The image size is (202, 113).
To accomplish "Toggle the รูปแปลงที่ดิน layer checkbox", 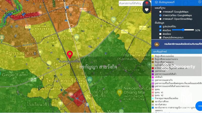I will pyautogui.click(x=160, y=27).
